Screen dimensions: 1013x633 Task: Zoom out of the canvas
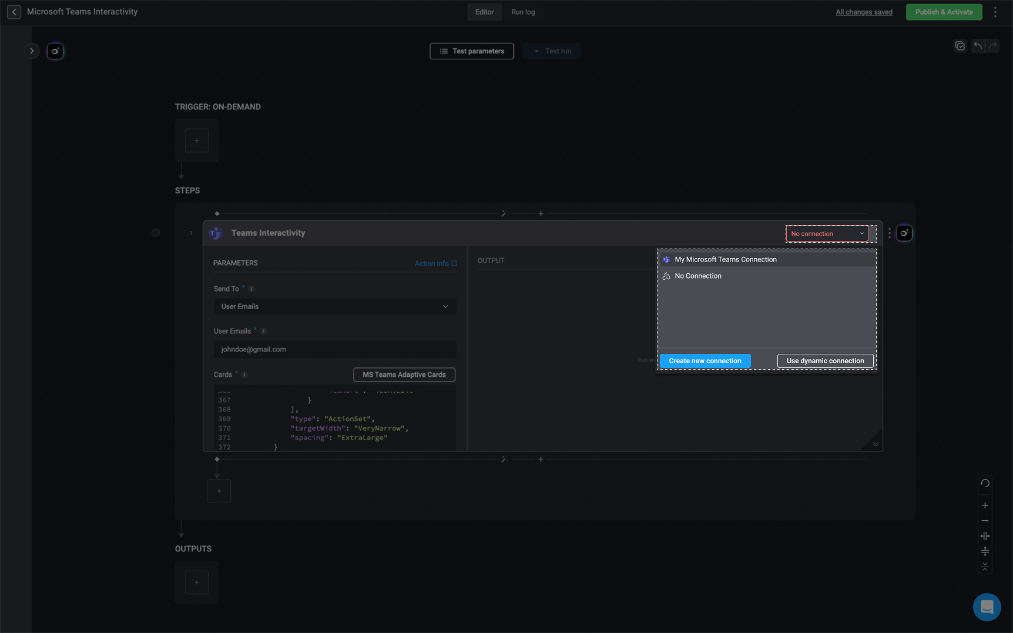pyautogui.click(x=985, y=521)
